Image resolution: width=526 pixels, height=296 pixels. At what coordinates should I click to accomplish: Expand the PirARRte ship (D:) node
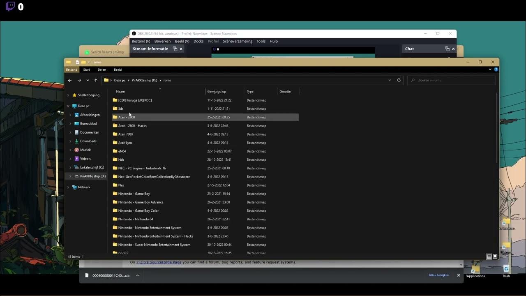(70, 176)
